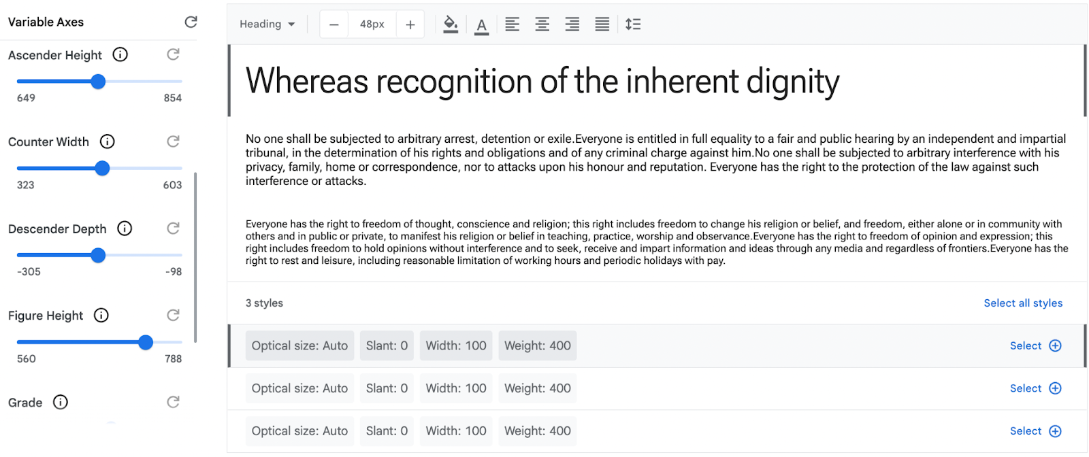Reset all variable axes
Viewport: 1089px width, 457px height.
(191, 22)
